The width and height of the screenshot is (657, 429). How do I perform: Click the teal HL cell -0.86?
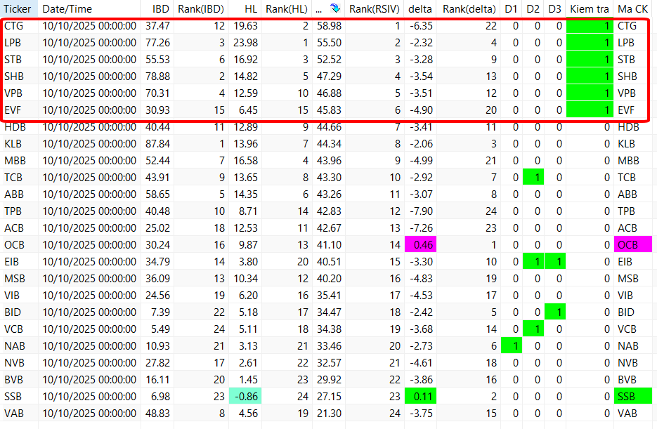tap(245, 396)
